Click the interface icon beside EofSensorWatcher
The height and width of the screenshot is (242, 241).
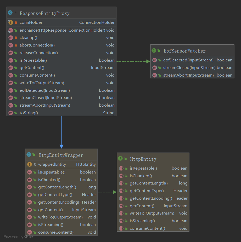pyautogui.click(x=154, y=50)
